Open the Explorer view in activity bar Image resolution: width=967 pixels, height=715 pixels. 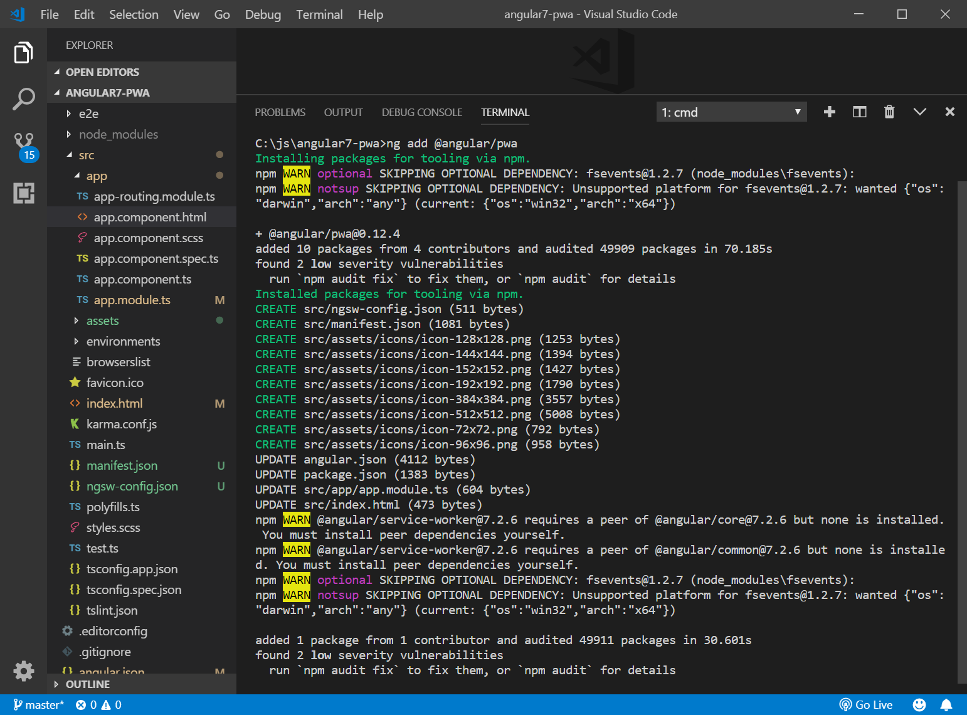pos(23,53)
